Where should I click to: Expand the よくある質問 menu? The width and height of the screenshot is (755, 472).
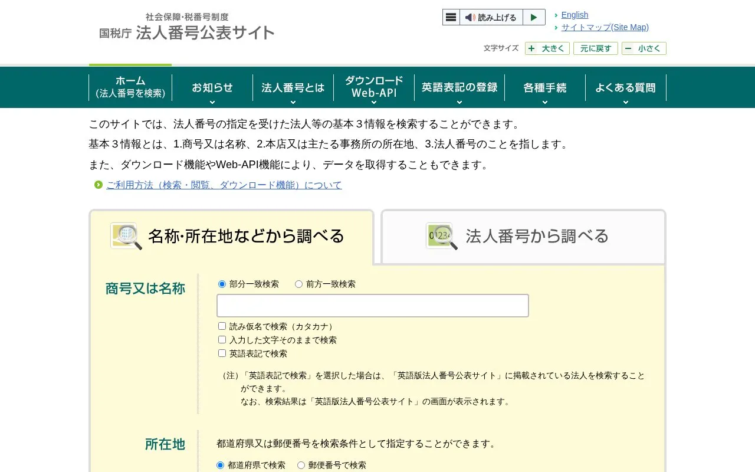[x=626, y=87]
